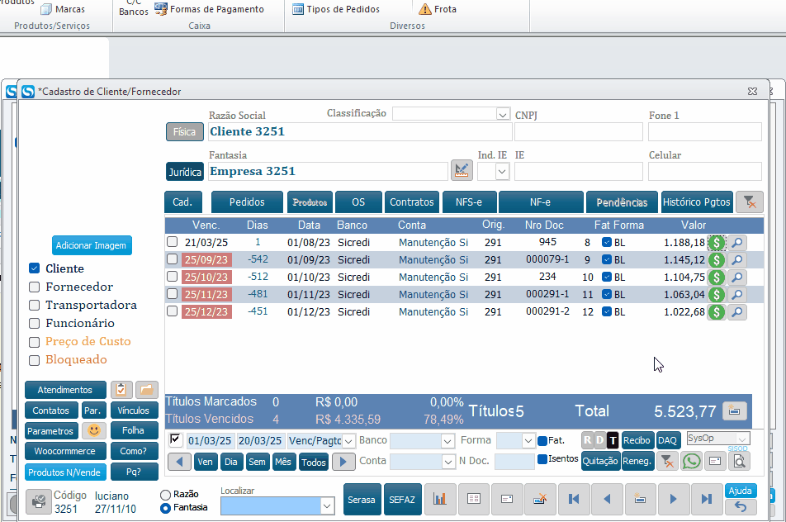Click the document search icon below SysOp
This screenshot has width=786, height=522.
click(739, 461)
